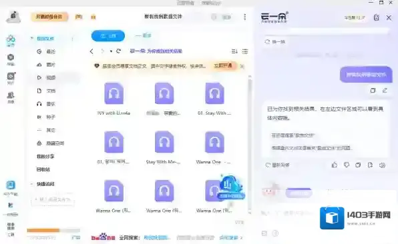Click the storage usage progress bar
Image resolution: width=398 pixels, height=244 pixels.
(53, 230)
